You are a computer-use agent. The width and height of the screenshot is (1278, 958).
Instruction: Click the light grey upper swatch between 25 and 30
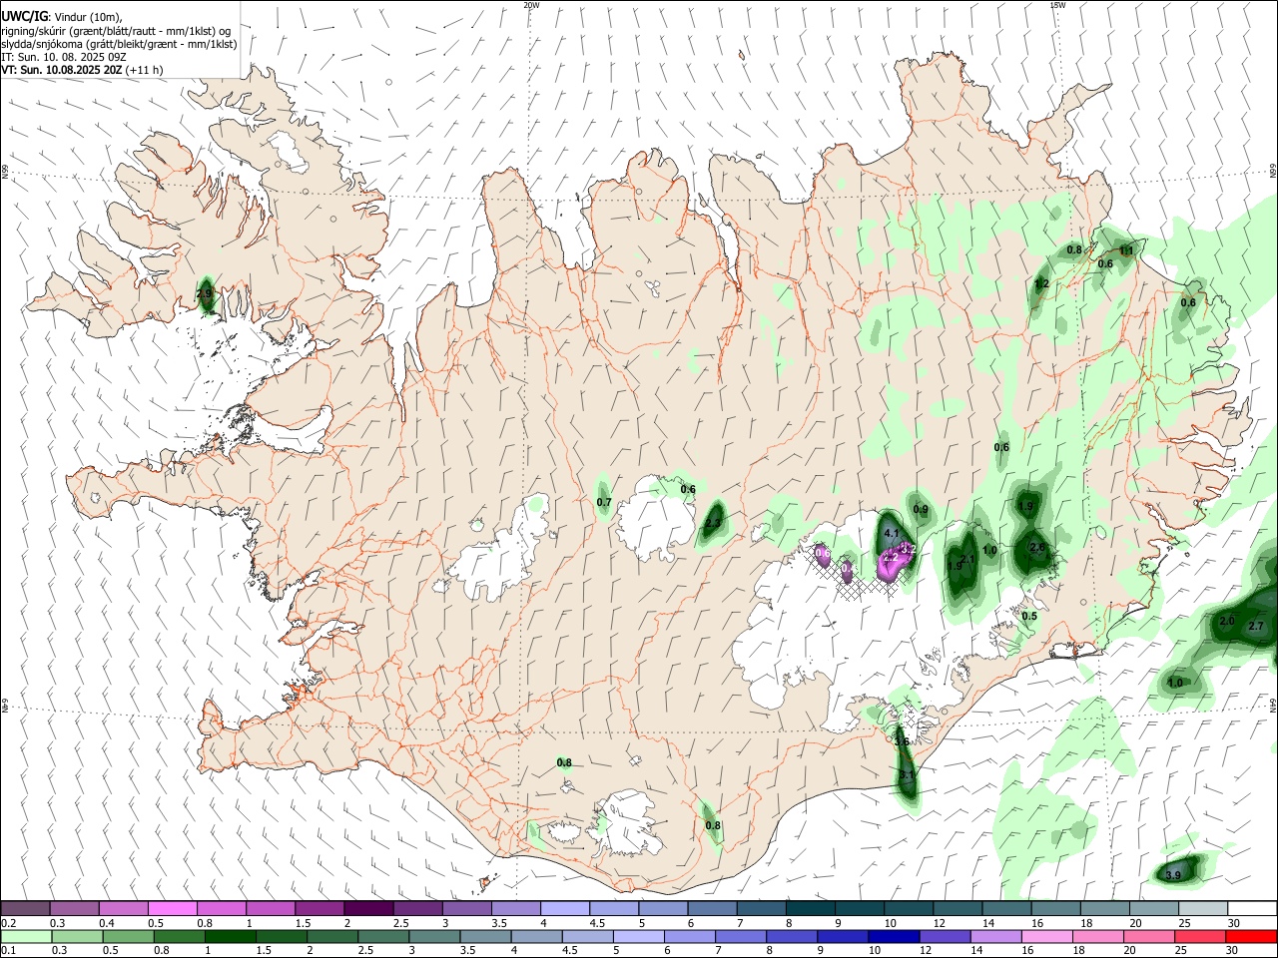tap(1203, 908)
